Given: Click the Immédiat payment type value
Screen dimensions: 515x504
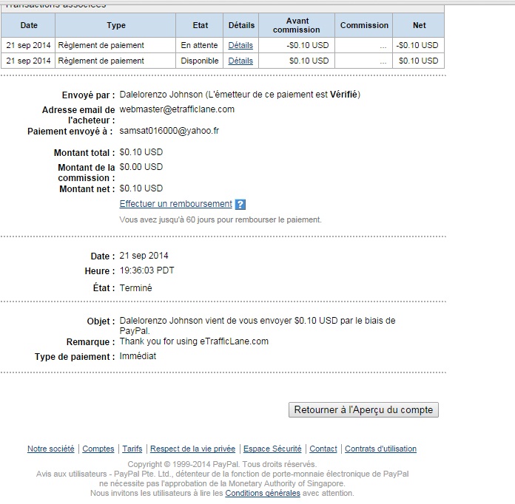Looking at the screenshot, I should click(x=138, y=356).
